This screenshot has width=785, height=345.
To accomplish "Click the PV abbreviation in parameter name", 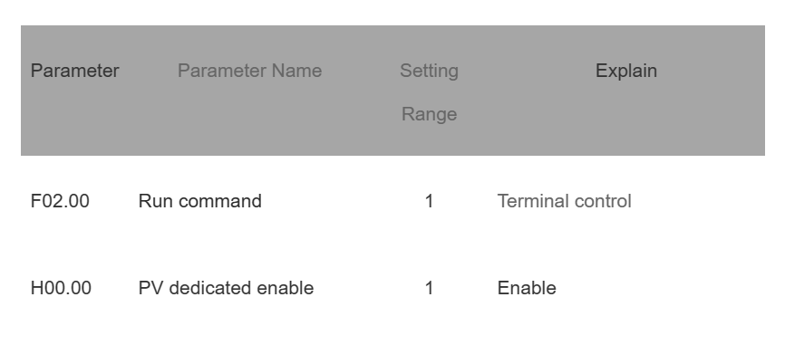I will click(x=150, y=288).
